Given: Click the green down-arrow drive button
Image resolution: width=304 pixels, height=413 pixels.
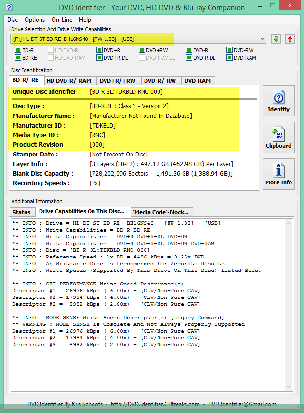Looking at the screenshot, I should point(276,39).
